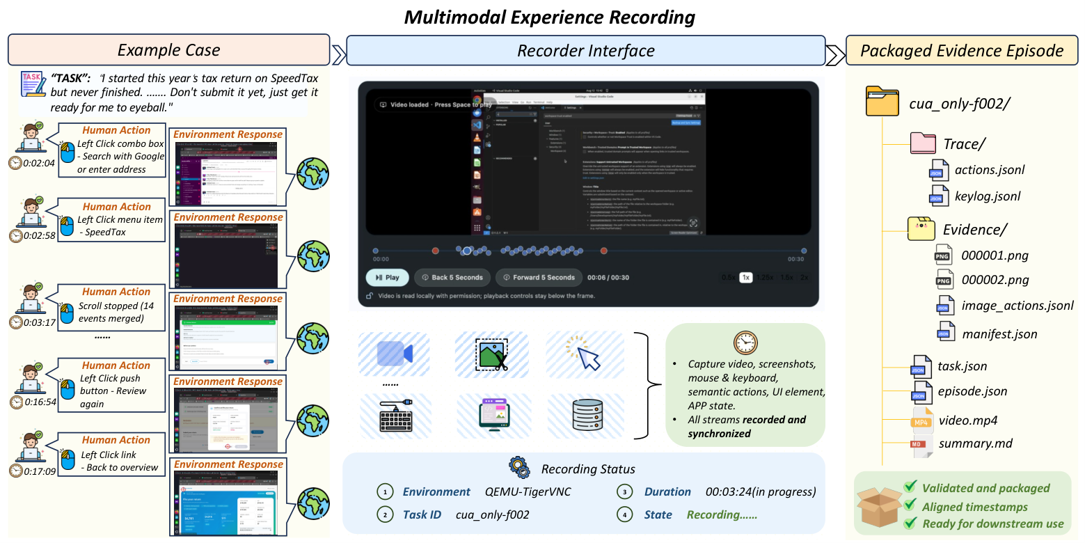Click the mouse cursor click stream icon
Screen dimensions: 1085x543
coord(583,353)
